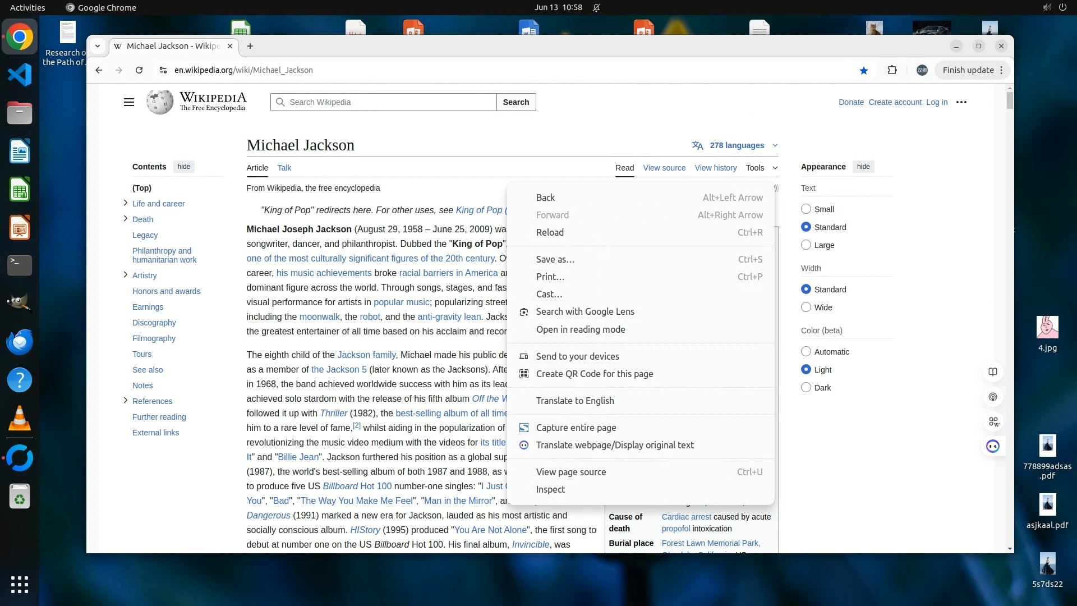This screenshot has height=606, width=1077.
Task: Click the page's vertical scrollbar thumb
Action: click(x=1010, y=101)
